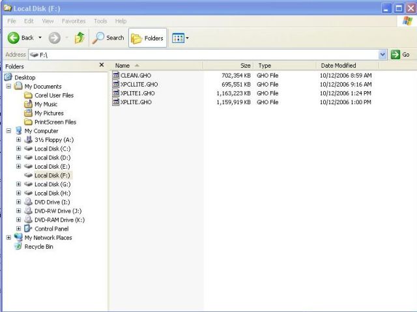Select the XPLITE.GHO file icon
417x312 pixels.
pos(116,102)
